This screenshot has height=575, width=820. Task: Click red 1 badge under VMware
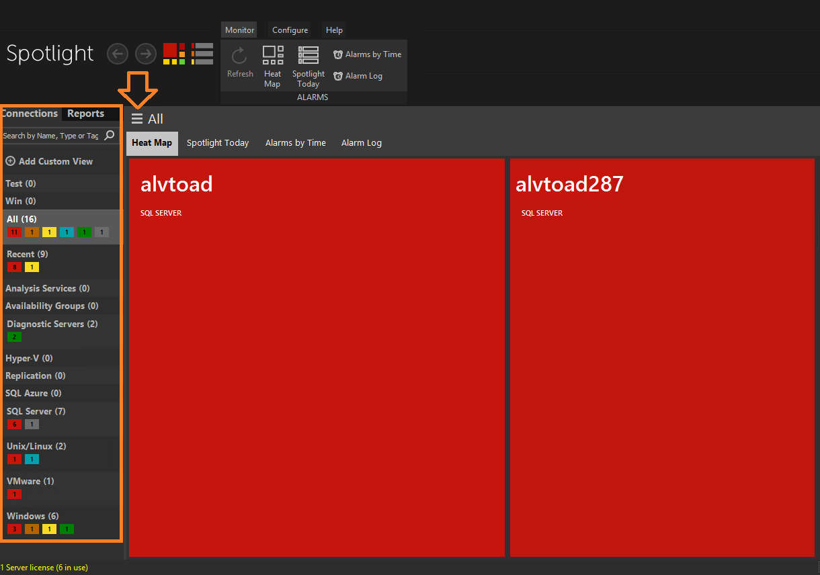click(x=14, y=494)
